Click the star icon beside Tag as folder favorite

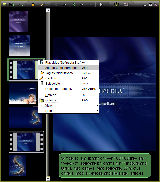point(42,73)
